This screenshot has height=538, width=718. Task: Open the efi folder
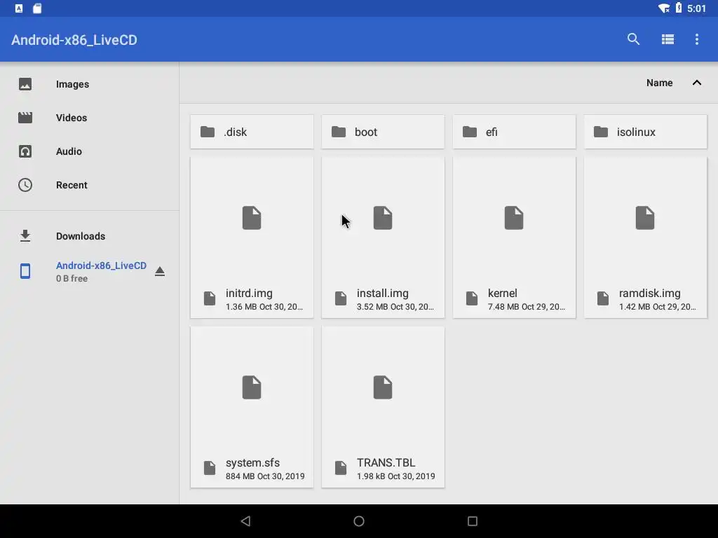tap(514, 132)
